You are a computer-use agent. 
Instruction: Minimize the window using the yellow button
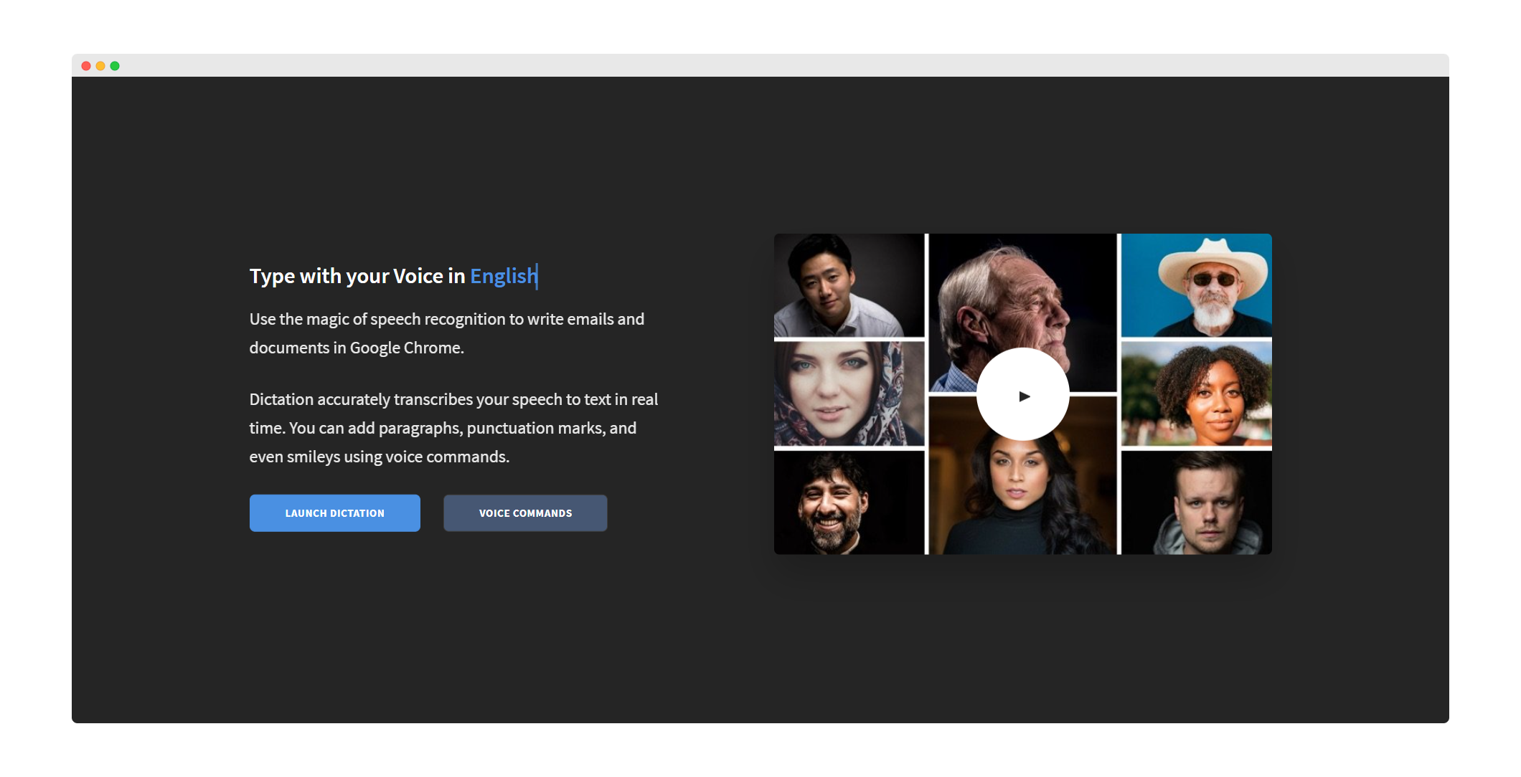[100, 66]
